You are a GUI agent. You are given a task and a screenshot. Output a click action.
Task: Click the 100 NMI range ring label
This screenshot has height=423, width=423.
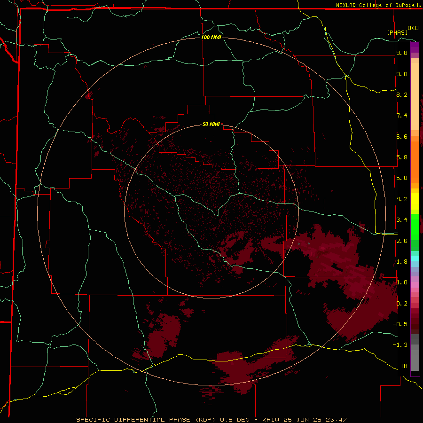[211, 37]
